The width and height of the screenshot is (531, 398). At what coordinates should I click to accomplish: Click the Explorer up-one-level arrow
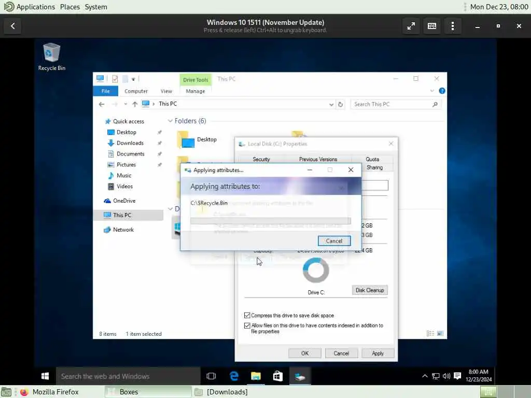[135, 104]
